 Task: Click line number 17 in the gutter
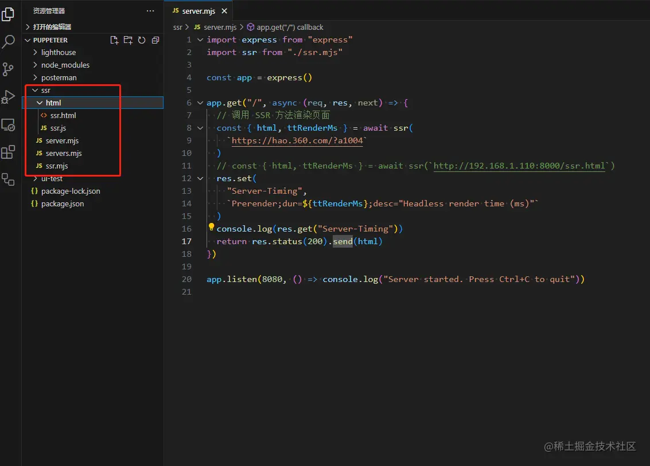186,241
